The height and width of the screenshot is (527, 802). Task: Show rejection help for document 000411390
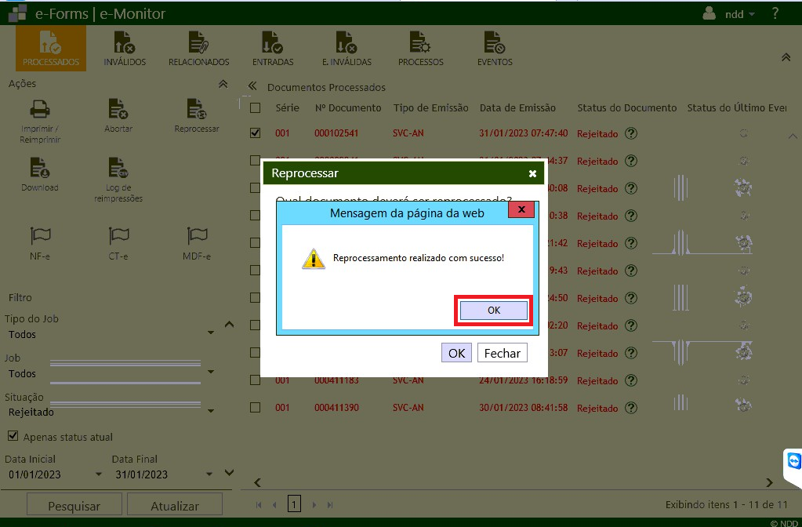tap(631, 408)
